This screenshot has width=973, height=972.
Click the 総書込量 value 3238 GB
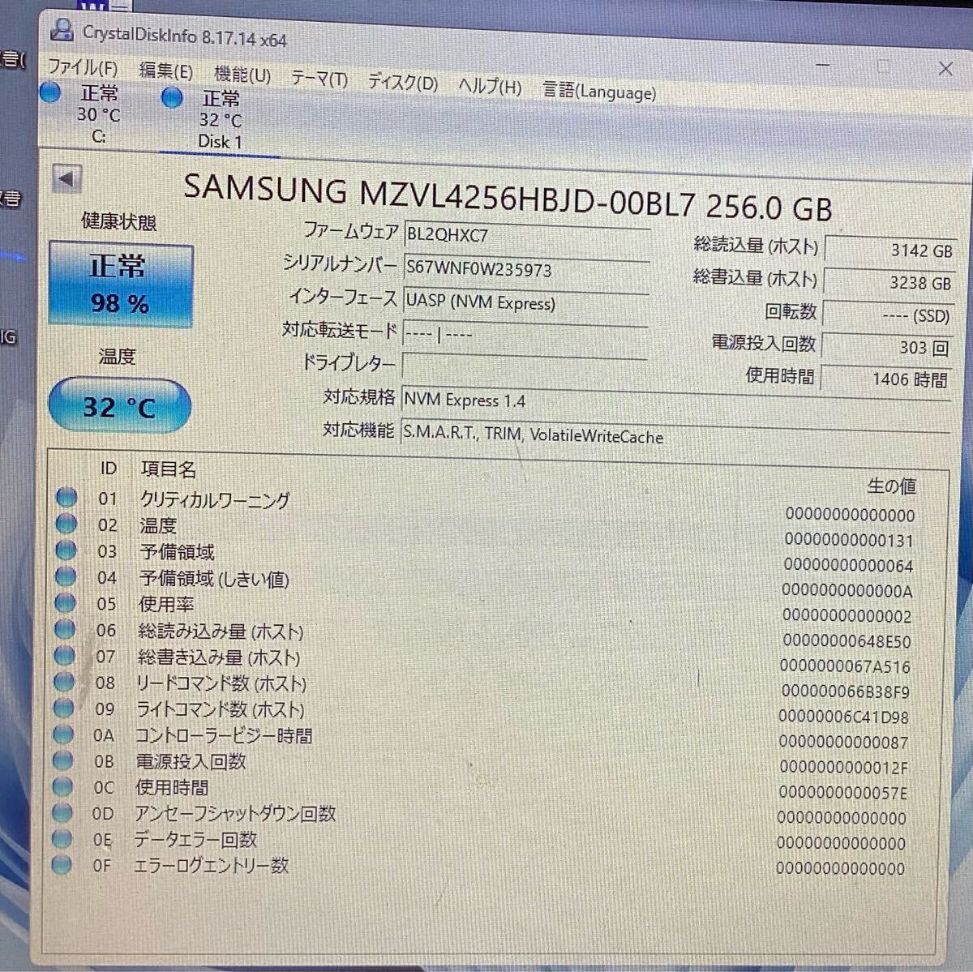(x=889, y=282)
